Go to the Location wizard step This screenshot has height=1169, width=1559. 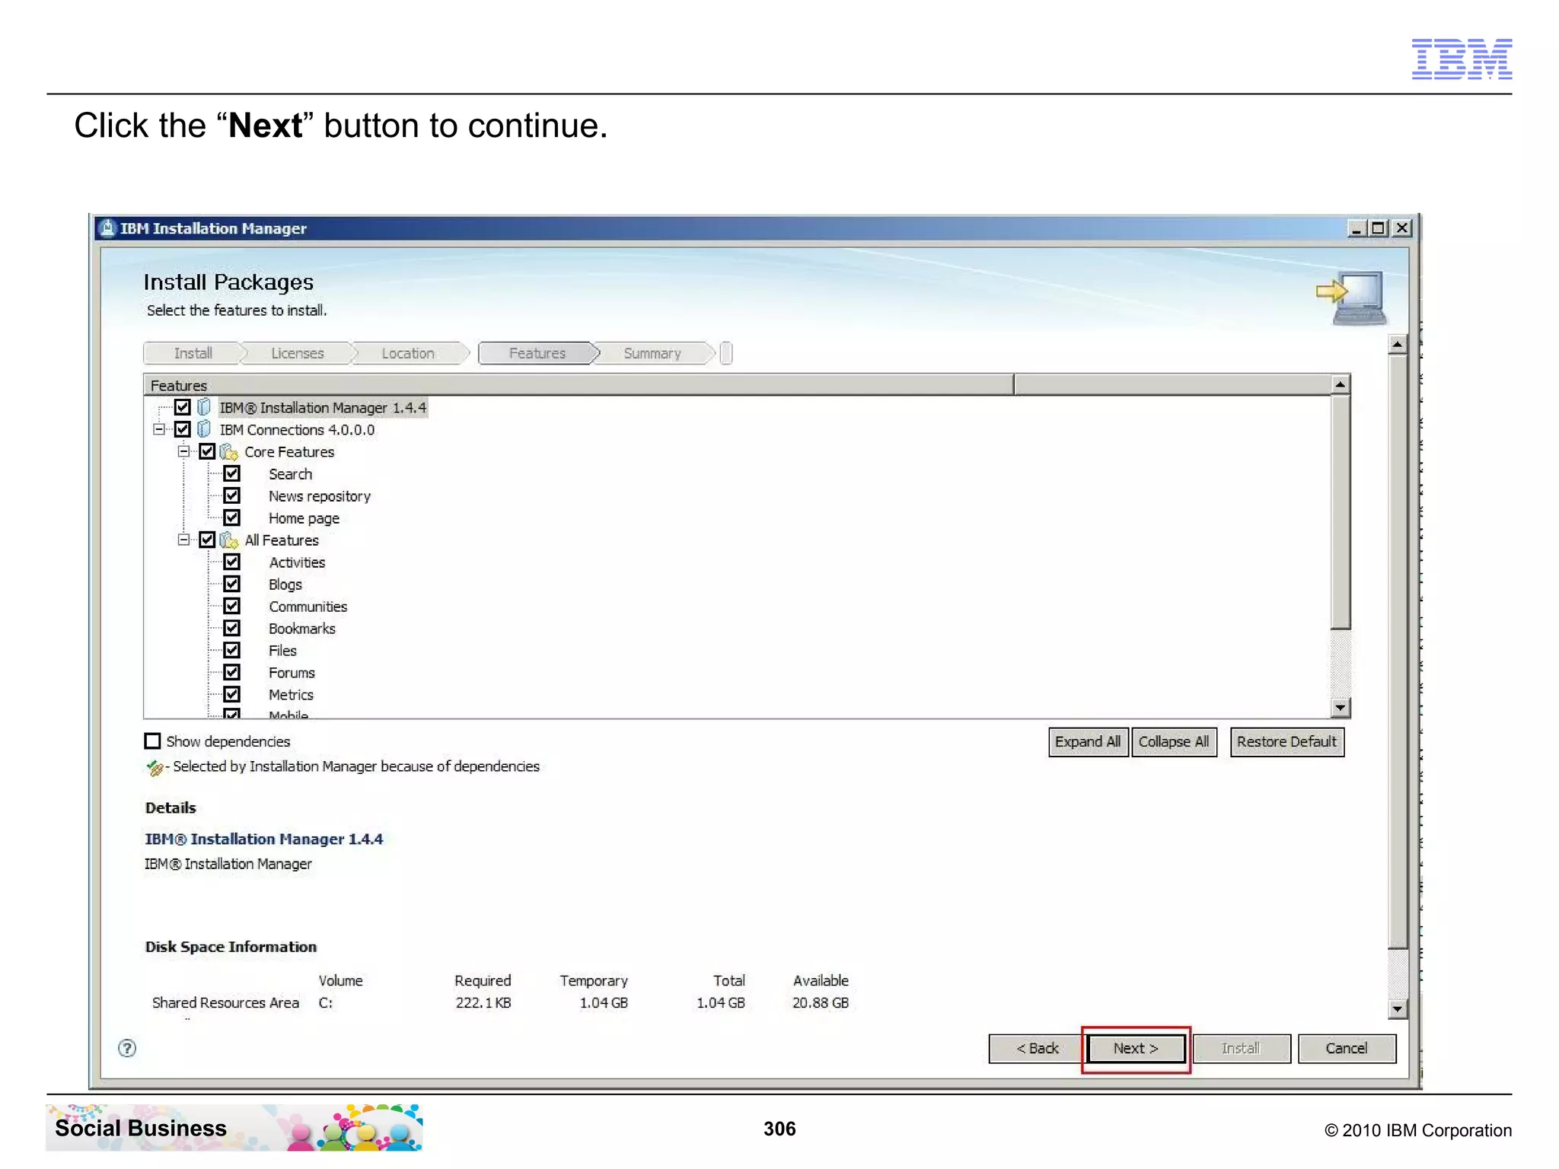click(408, 353)
